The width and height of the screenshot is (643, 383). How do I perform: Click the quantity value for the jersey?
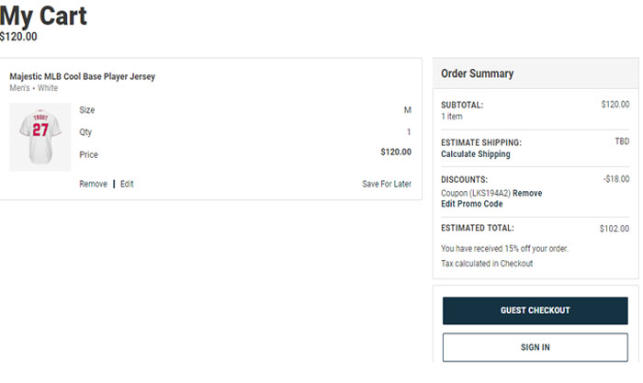pos(409,132)
